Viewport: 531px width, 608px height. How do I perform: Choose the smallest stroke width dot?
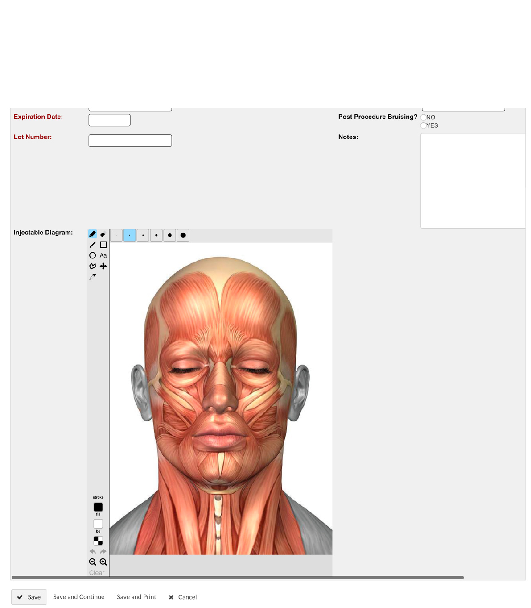pos(116,235)
